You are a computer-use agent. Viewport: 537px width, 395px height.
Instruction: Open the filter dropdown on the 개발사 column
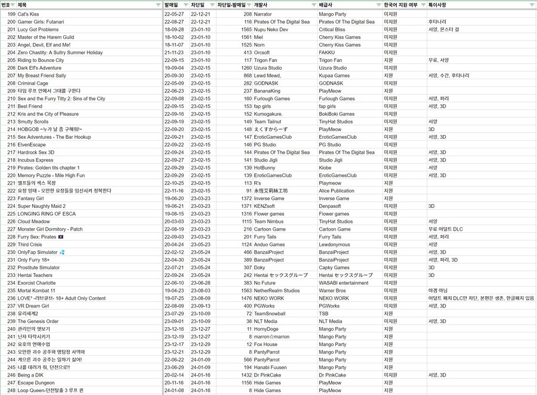tap(314, 5)
